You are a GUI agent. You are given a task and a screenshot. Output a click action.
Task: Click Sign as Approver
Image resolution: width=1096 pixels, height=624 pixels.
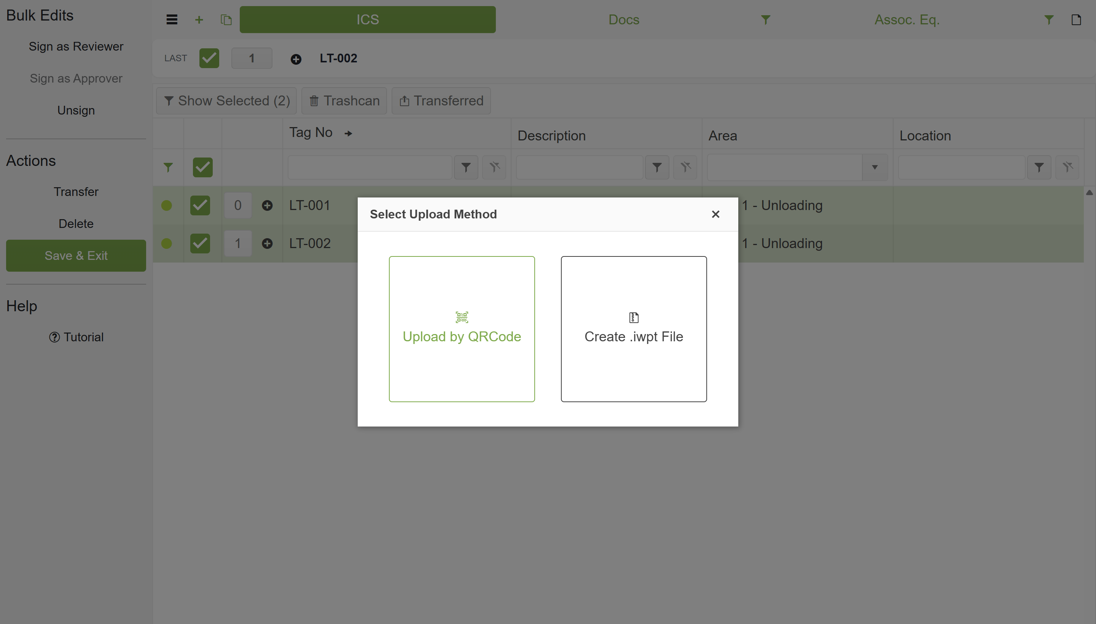coord(76,79)
